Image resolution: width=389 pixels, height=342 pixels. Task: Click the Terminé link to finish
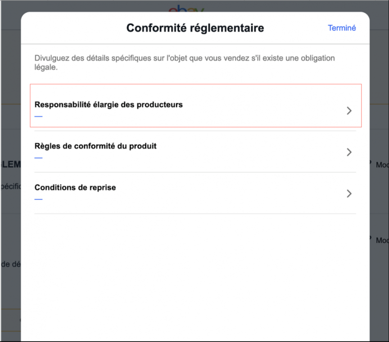[342, 28]
